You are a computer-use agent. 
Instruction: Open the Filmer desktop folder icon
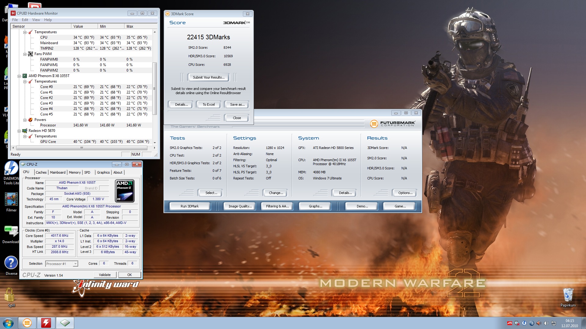click(11, 200)
